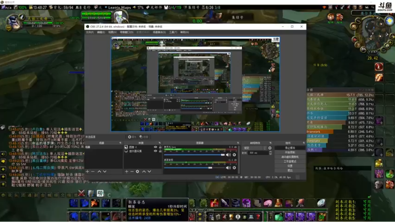Select the 显示器采集 source row
Viewport: 395px width, 222px height.
click(x=143, y=151)
